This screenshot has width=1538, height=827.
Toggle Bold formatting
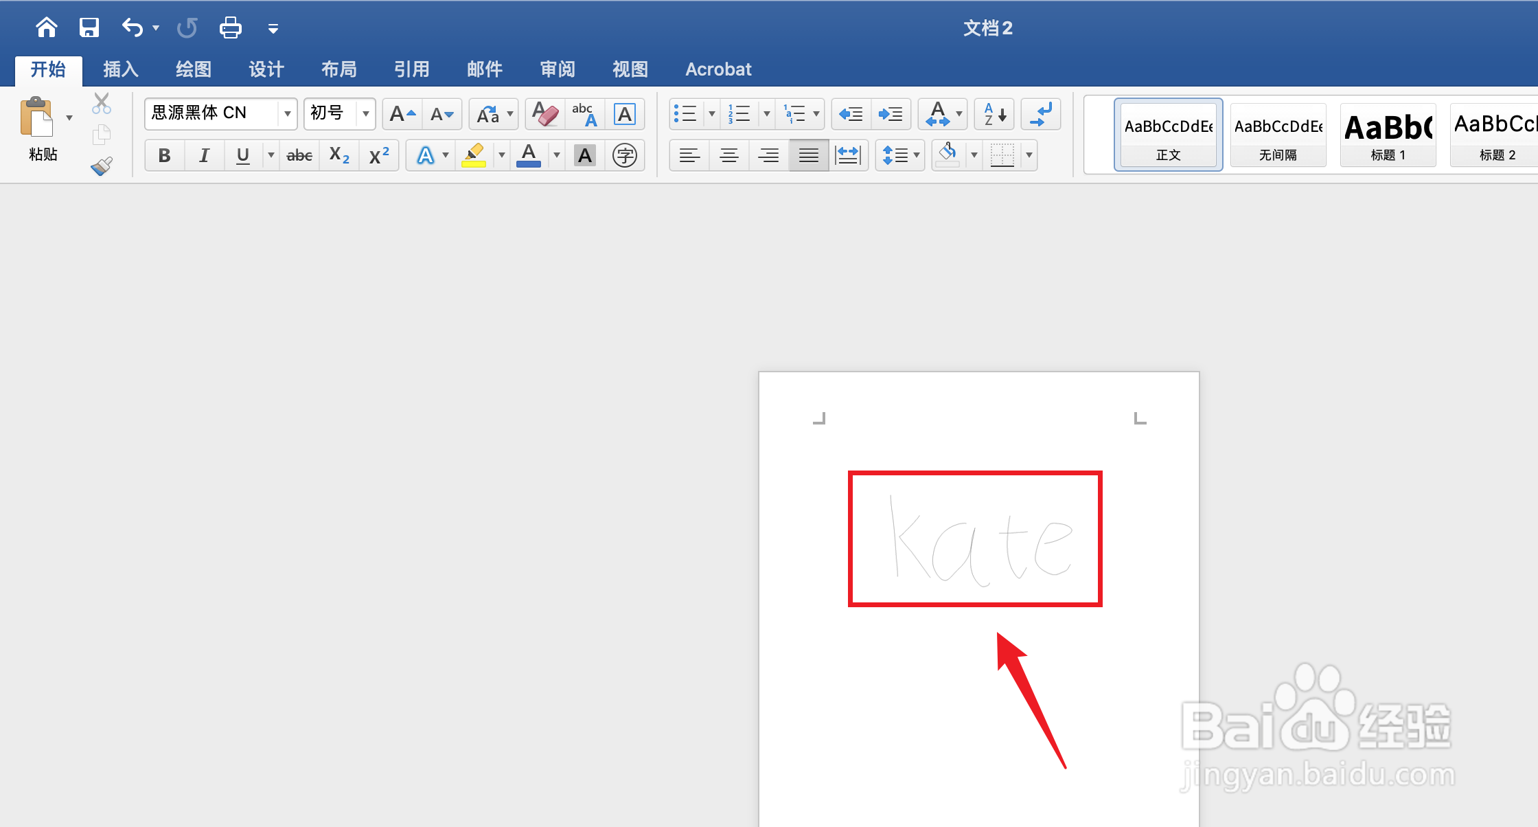164,155
